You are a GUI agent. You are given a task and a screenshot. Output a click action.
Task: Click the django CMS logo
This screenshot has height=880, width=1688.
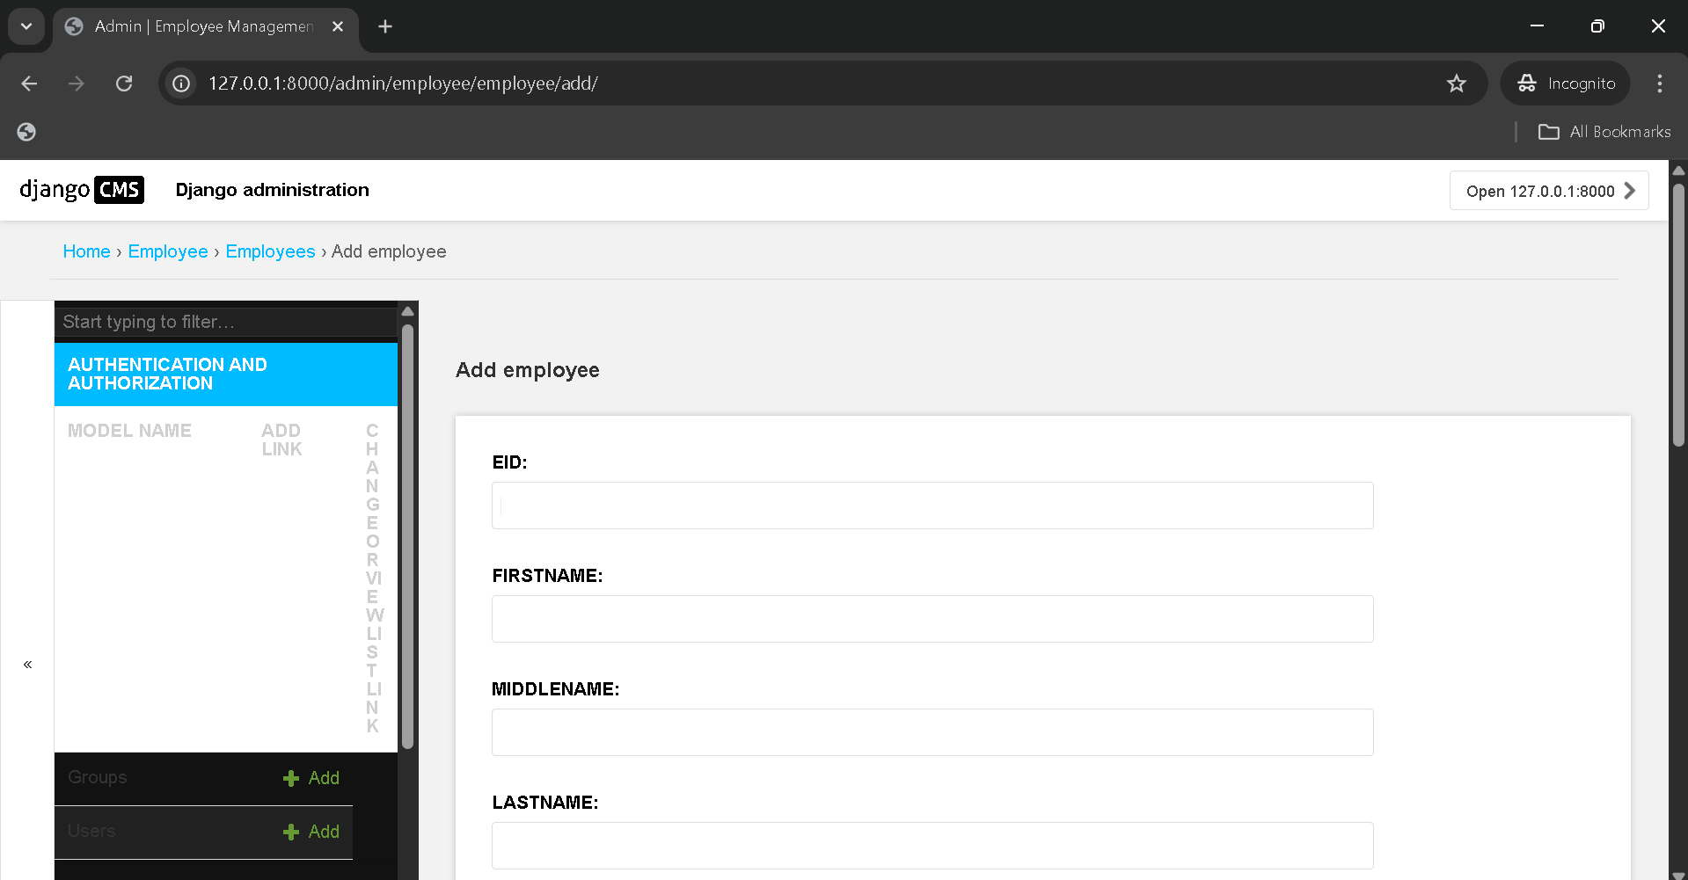[x=82, y=190]
